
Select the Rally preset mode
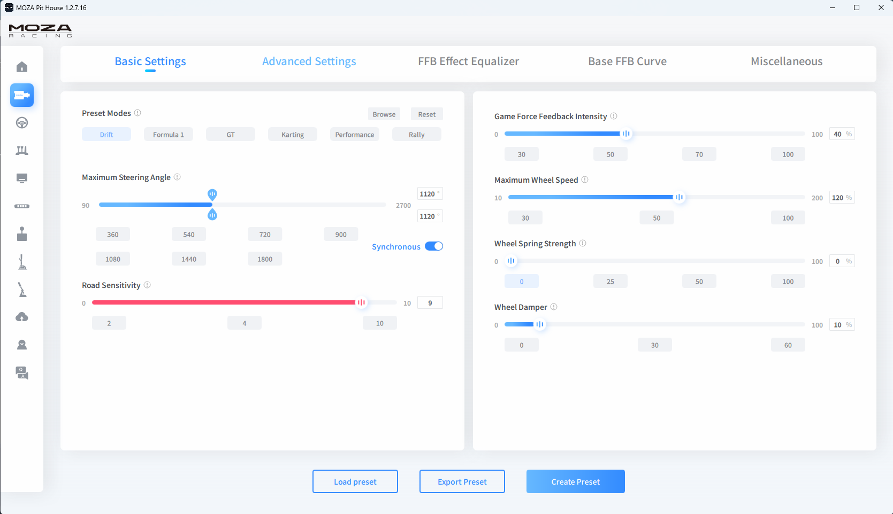416,135
